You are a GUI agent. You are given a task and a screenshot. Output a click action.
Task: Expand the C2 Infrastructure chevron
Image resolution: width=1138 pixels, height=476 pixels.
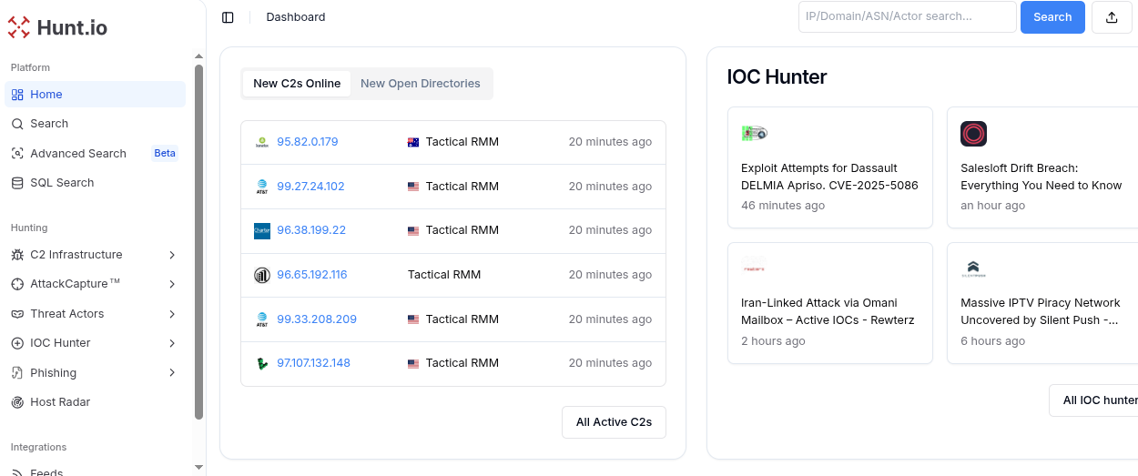pyautogui.click(x=172, y=255)
